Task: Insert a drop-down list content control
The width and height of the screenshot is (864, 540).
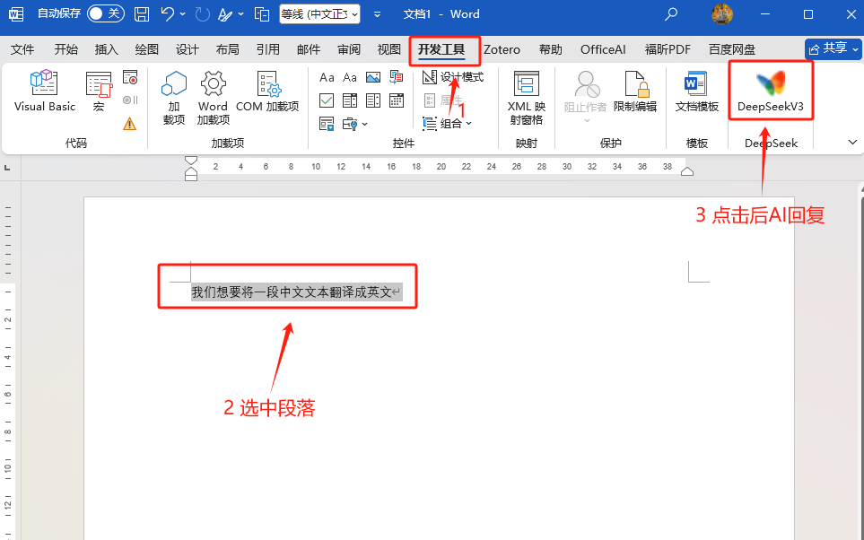Action: click(x=373, y=100)
